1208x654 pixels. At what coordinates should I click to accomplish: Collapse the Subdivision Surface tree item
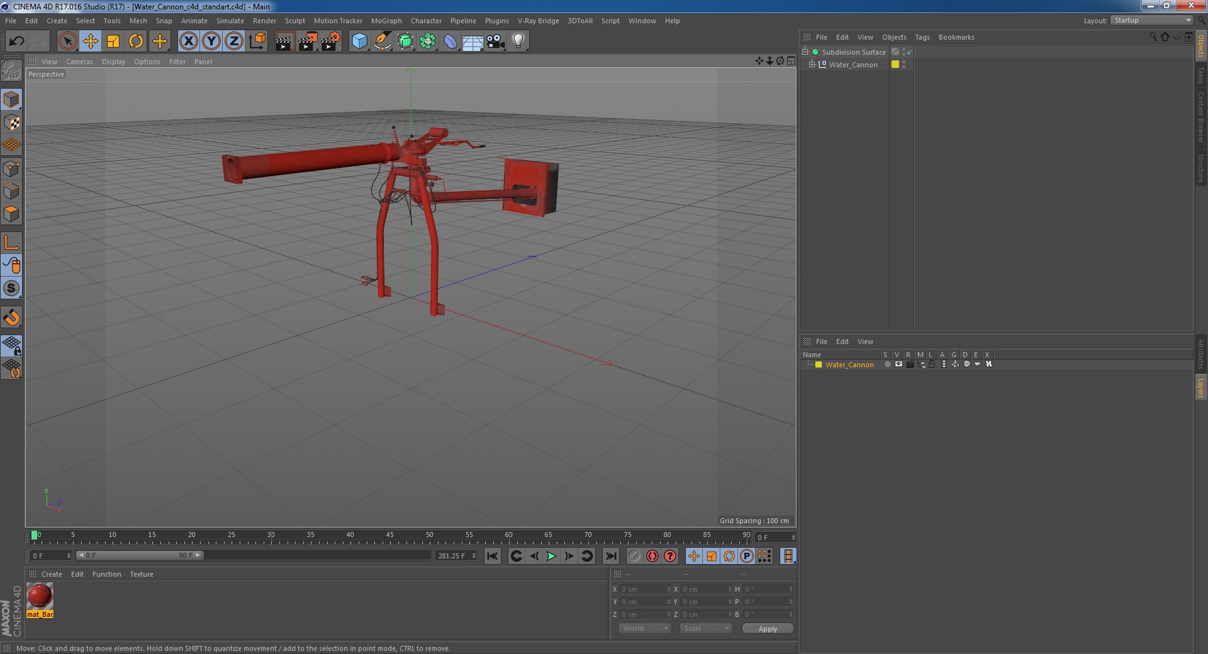[x=805, y=52]
